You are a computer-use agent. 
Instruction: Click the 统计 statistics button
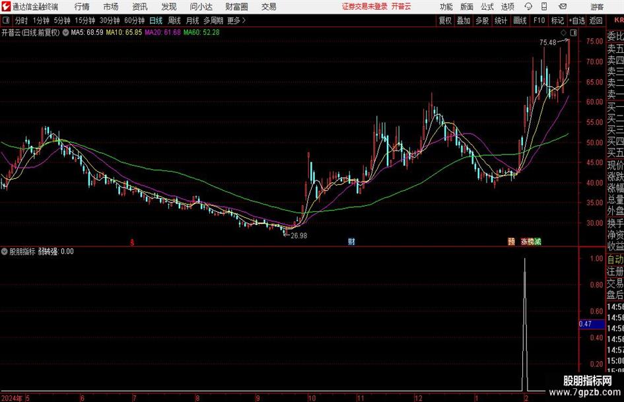pyautogui.click(x=501, y=20)
